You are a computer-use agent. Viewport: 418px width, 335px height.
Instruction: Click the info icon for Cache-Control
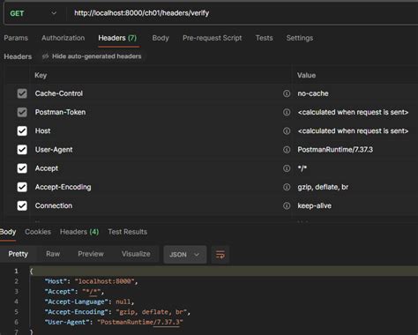click(x=287, y=93)
